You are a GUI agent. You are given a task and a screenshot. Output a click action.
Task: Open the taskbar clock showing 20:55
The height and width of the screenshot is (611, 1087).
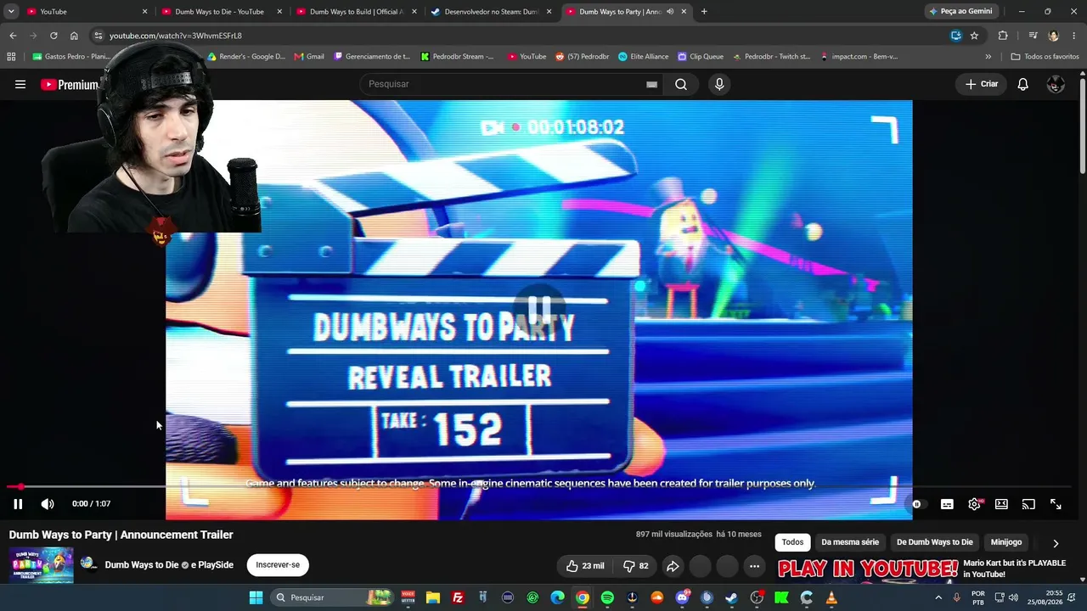coord(1045,597)
